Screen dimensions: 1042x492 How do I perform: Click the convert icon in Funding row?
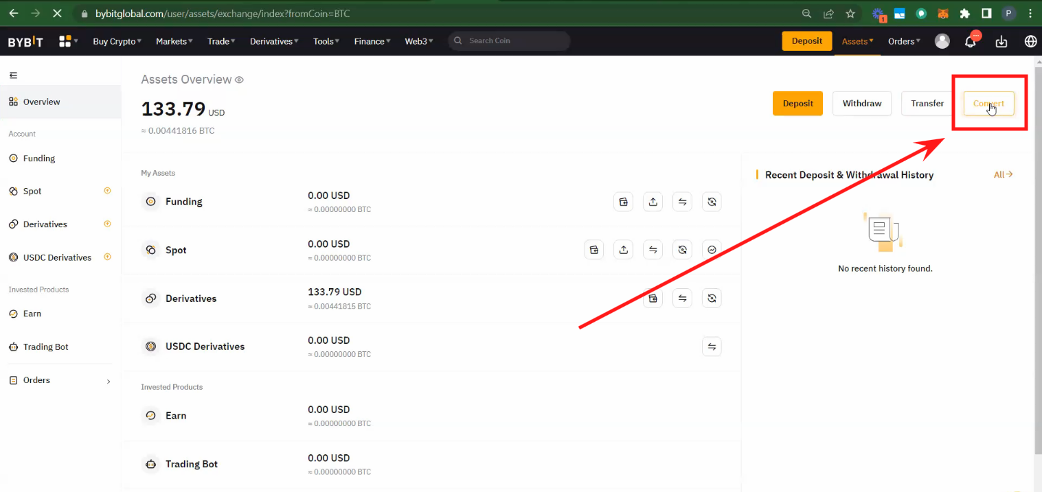712,202
